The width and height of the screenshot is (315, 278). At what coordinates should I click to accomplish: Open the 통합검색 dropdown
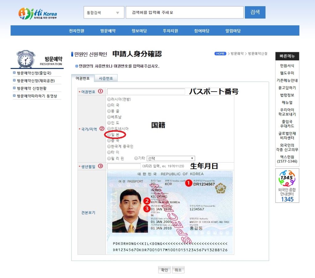[104, 12]
